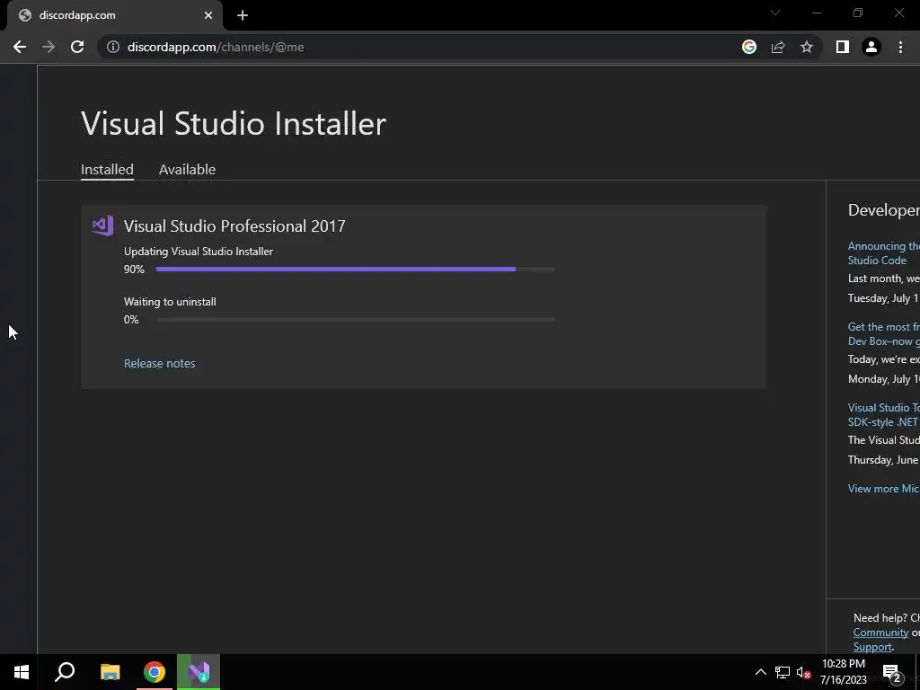920x690 pixels.
Task: Share this page via the share icon
Action: pos(778,47)
